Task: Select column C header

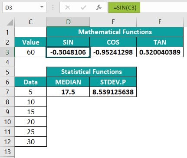Action: pos(30,22)
